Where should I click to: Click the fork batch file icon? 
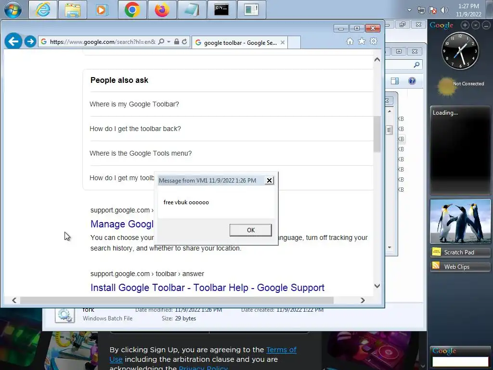[65, 315]
